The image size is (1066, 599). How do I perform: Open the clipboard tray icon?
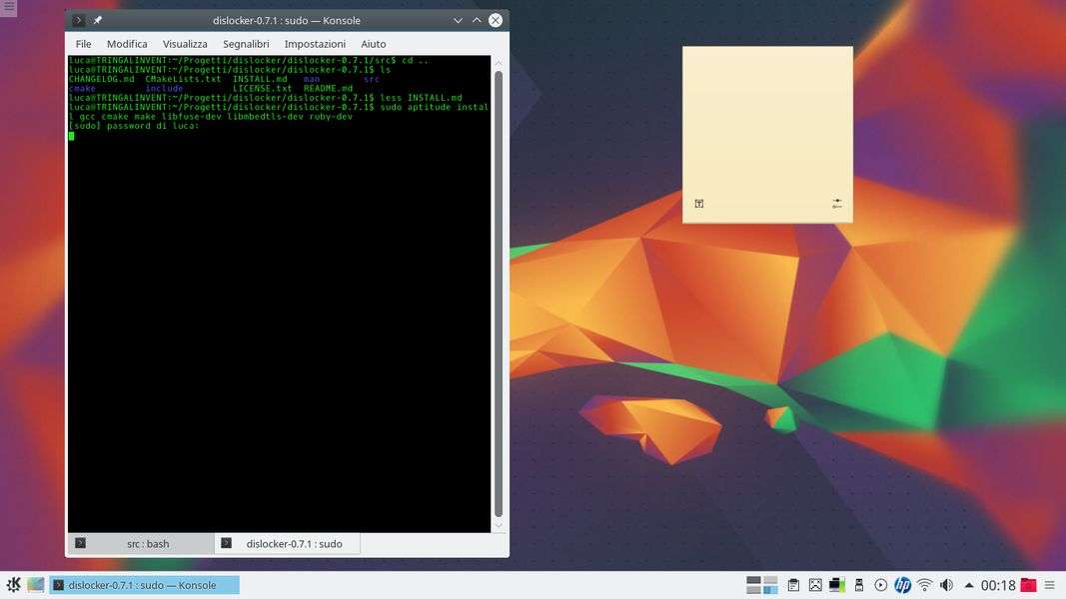793,585
